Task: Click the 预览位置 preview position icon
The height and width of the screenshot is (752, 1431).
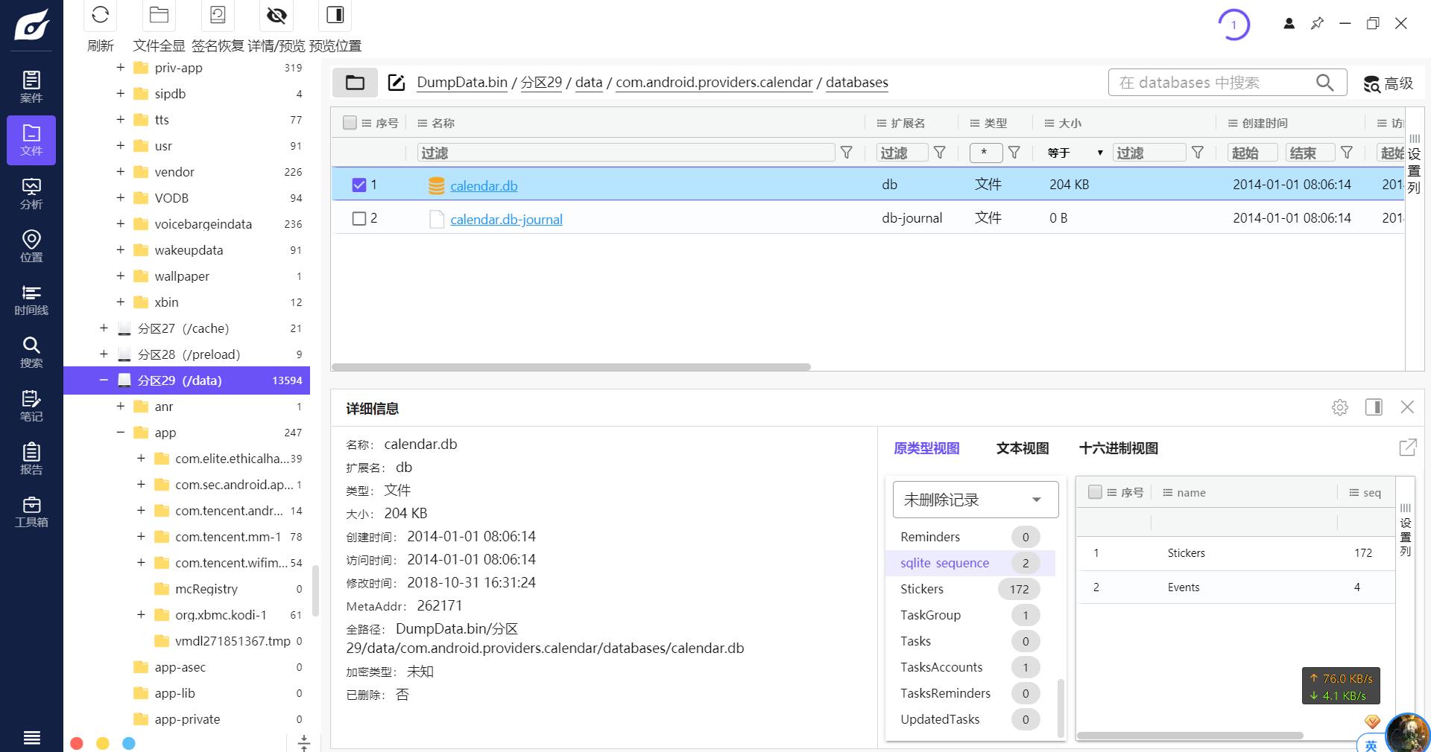Action: [335, 15]
